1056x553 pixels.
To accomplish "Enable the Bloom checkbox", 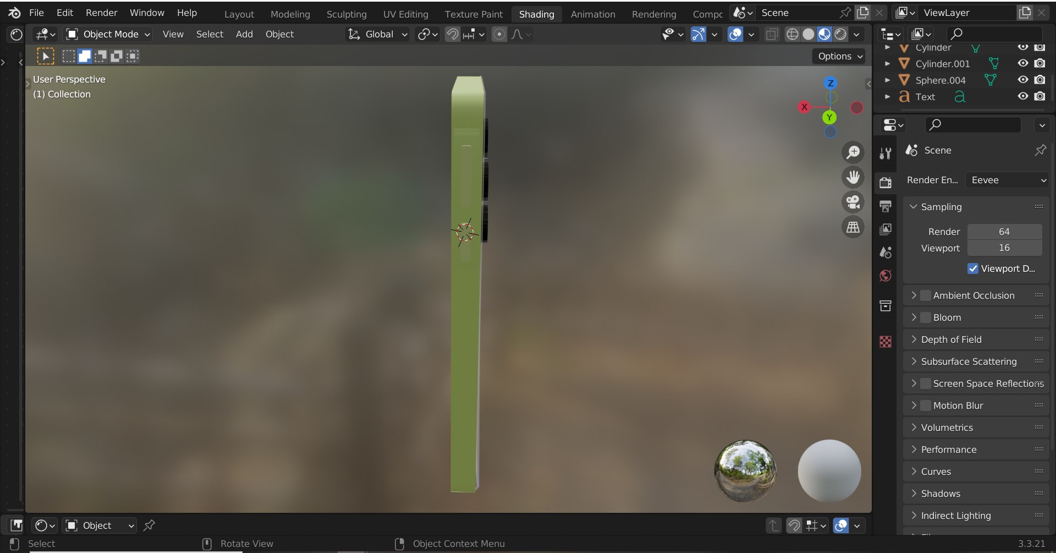I will [926, 317].
